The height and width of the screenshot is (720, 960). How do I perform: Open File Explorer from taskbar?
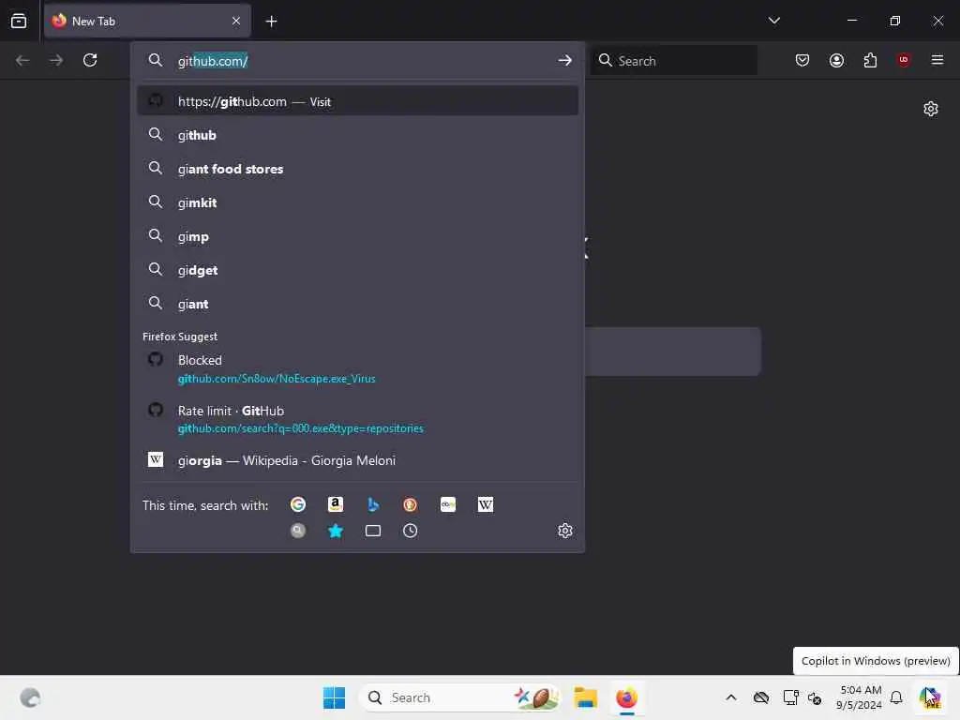[585, 697]
